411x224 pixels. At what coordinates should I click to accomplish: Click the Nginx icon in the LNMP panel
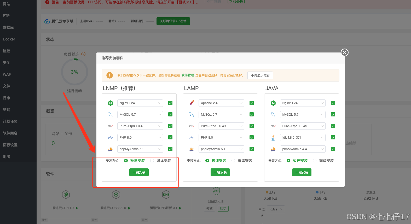(x=111, y=103)
